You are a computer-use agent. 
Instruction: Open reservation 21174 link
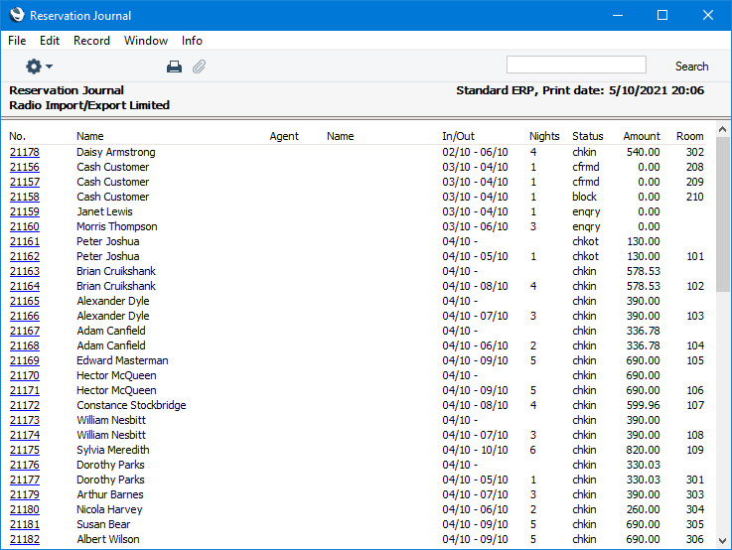pos(25,435)
